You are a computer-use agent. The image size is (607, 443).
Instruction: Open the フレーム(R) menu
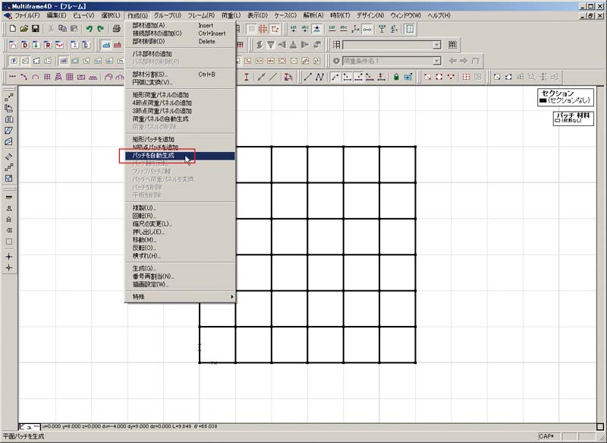point(201,15)
